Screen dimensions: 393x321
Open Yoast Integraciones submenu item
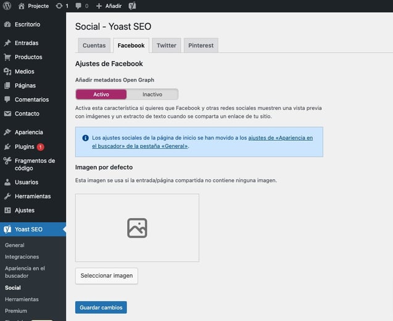coord(22,257)
